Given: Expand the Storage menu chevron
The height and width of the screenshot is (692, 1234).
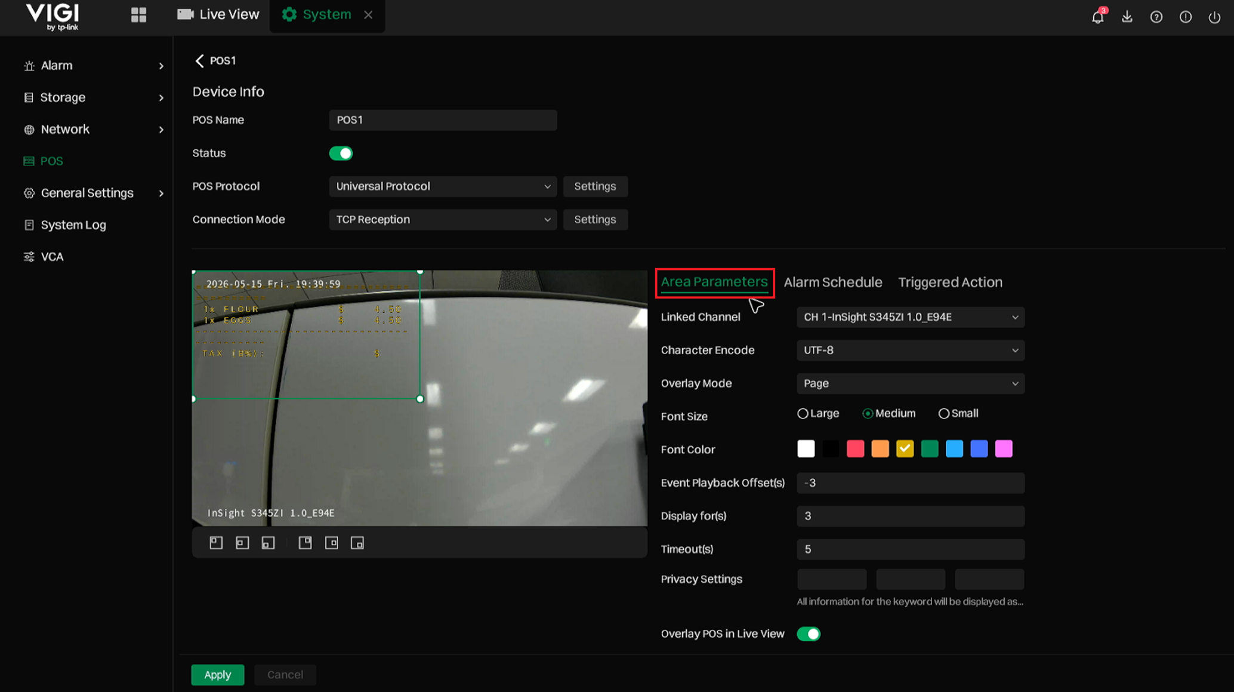Looking at the screenshot, I should point(161,97).
